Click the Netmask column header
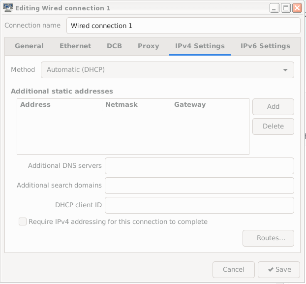 [x=136, y=105]
